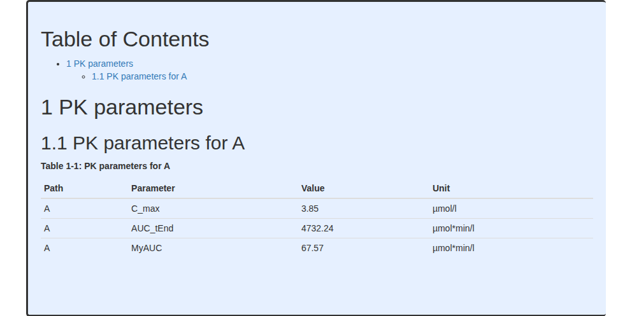This screenshot has height=316, width=632.
Task: Click the MyAUC row's µmol*min/l unit
Action: pyautogui.click(x=454, y=248)
